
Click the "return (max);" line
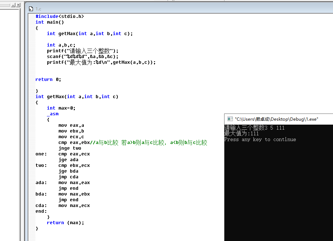tap(66, 223)
